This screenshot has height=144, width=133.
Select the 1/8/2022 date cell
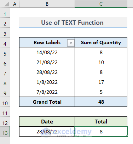[47, 82]
